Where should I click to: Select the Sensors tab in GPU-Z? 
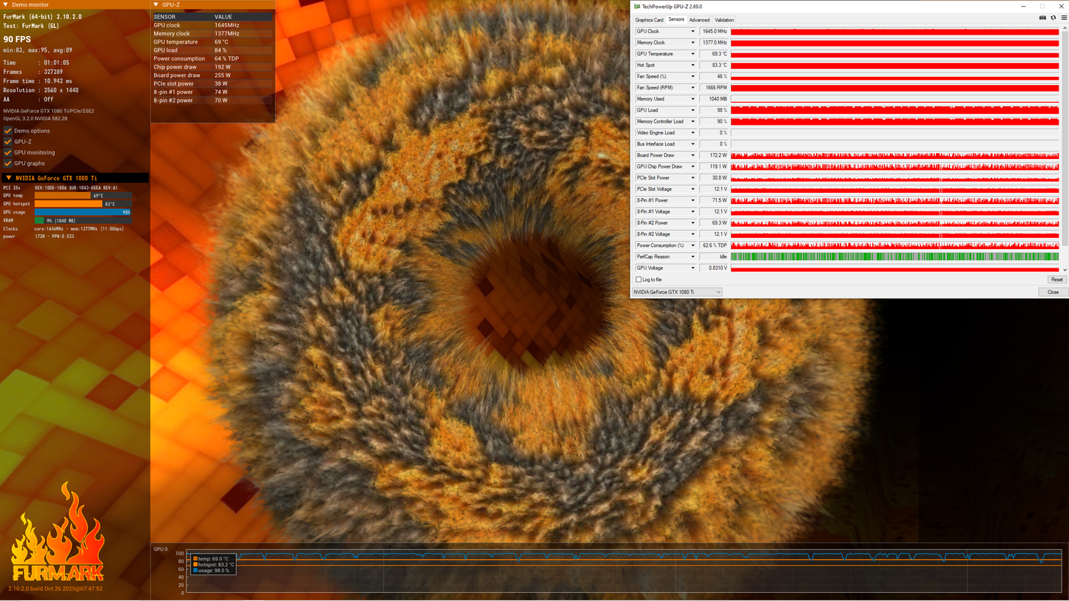click(x=676, y=19)
